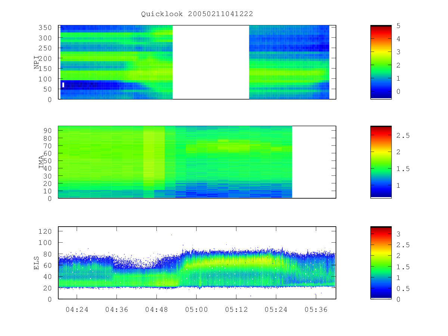Click the 05:00 time tick label

pyautogui.click(x=196, y=309)
